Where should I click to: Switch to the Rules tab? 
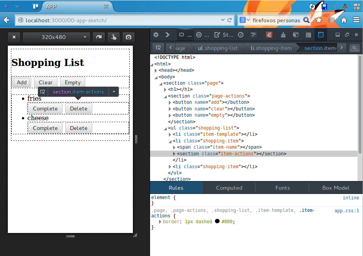(x=176, y=188)
